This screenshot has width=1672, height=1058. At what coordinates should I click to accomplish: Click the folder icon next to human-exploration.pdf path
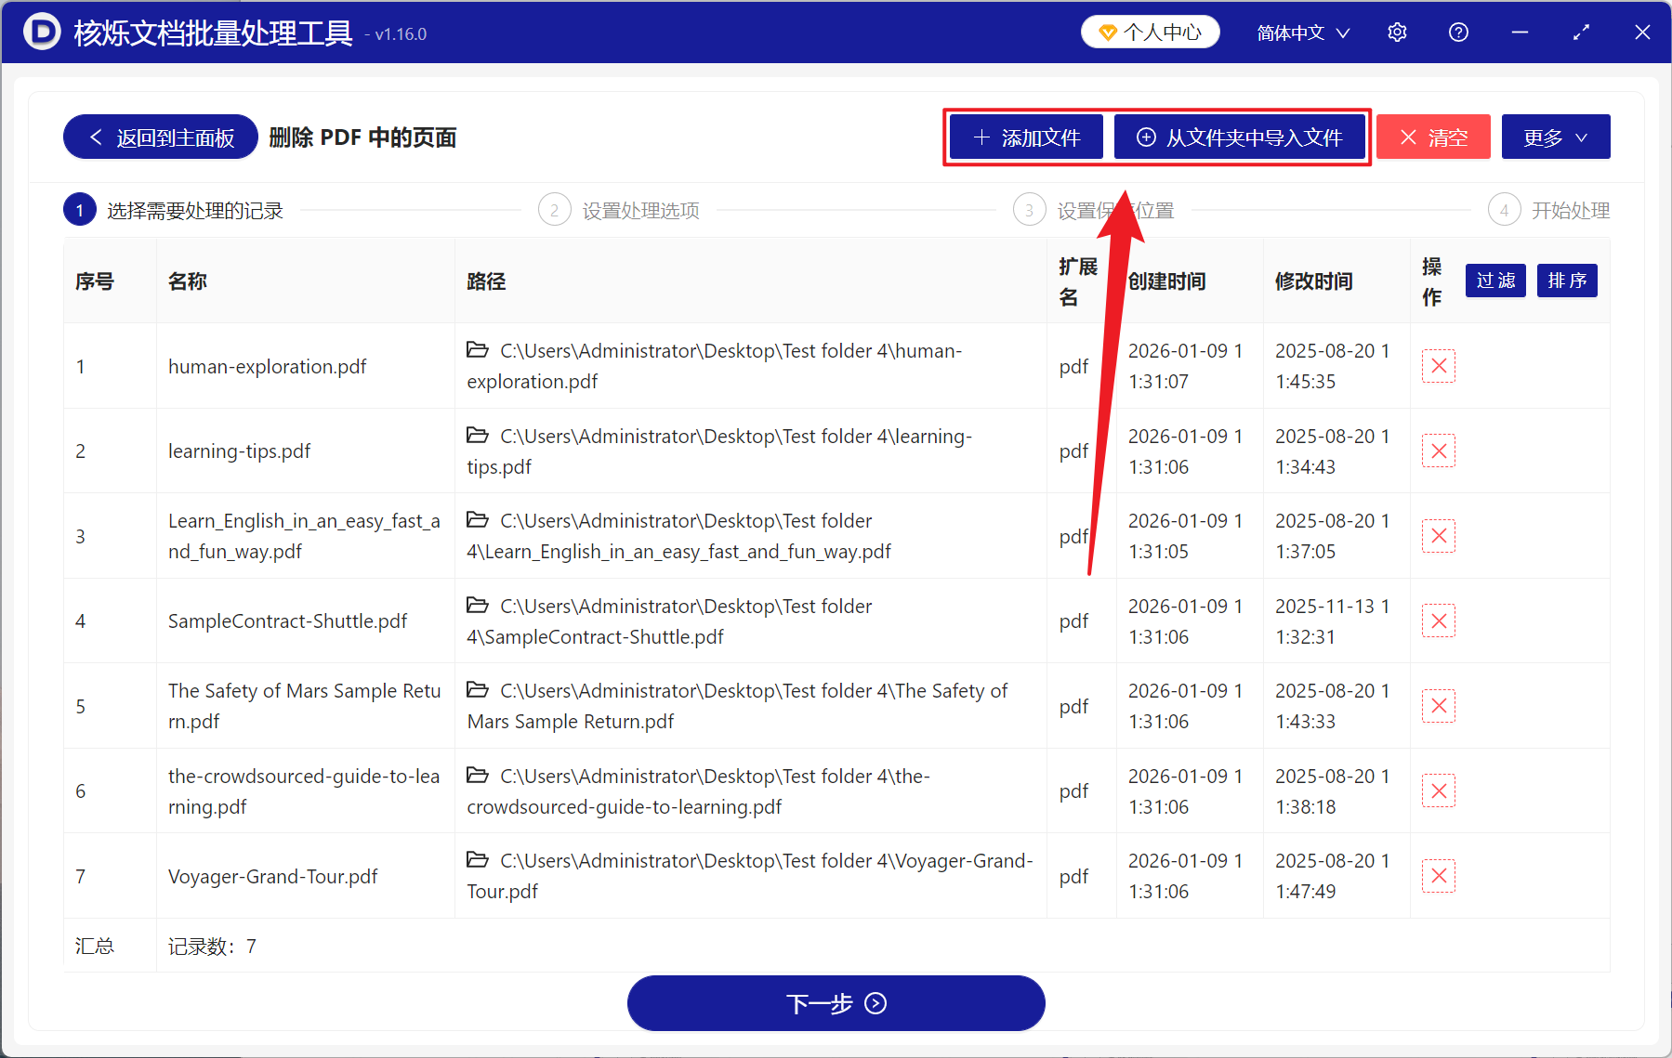[x=478, y=350]
